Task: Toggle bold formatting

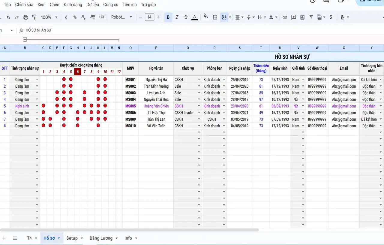Action: 168,17
